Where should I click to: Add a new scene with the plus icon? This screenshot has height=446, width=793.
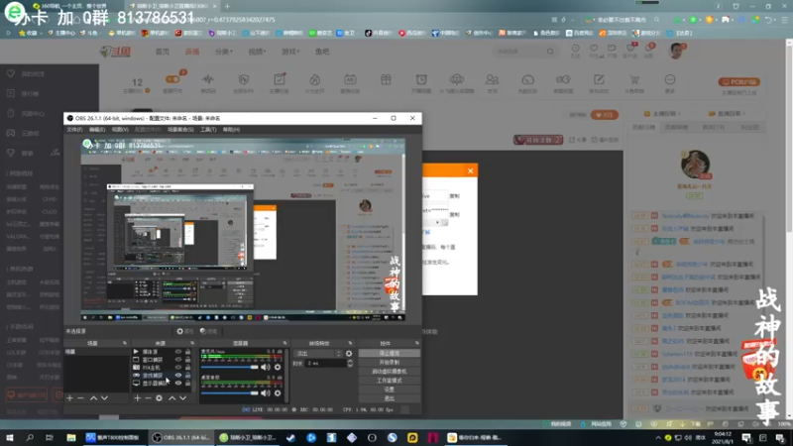pos(69,398)
